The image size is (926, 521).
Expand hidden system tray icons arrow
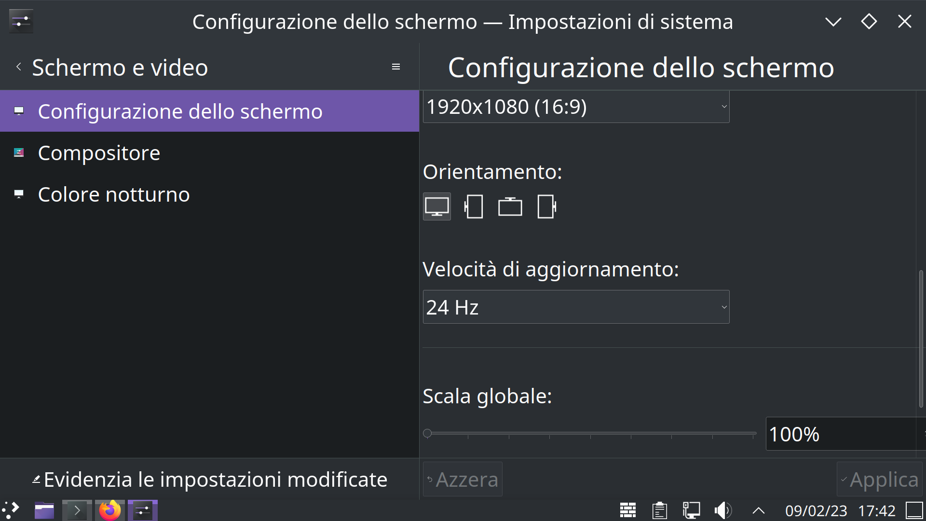pos(758,510)
